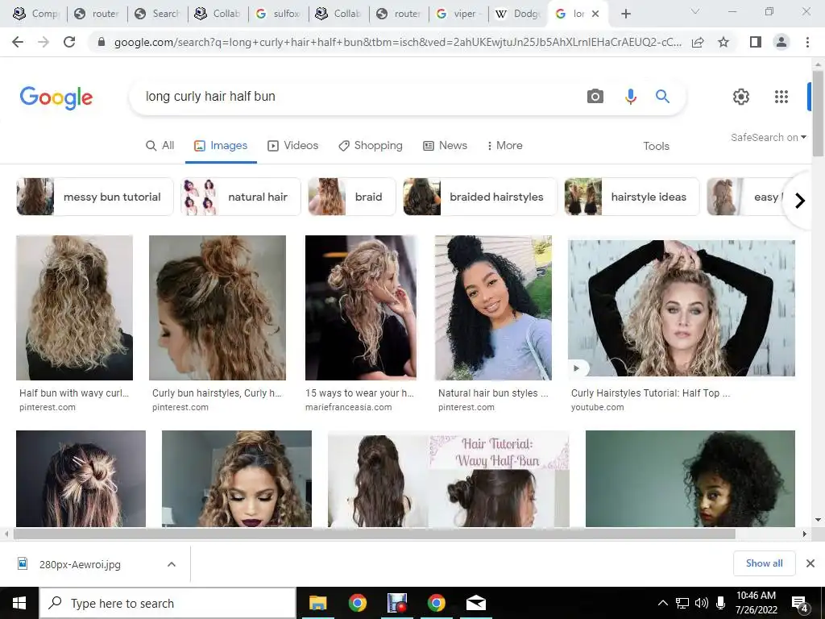Open the Tools filter button
Viewport: 825px width, 619px height.
(656, 147)
